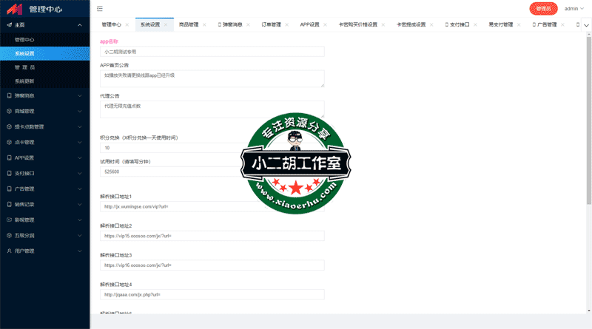This screenshot has height=329, width=592.
Task: Close the 广告管理 tab
Action: coord(562,25)
